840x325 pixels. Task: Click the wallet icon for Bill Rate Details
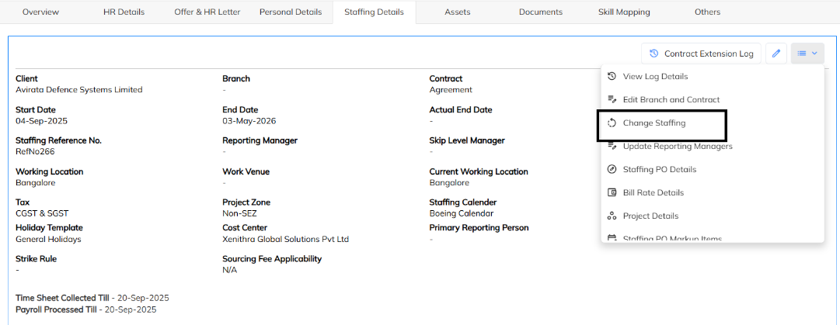[x=612, y=192]
